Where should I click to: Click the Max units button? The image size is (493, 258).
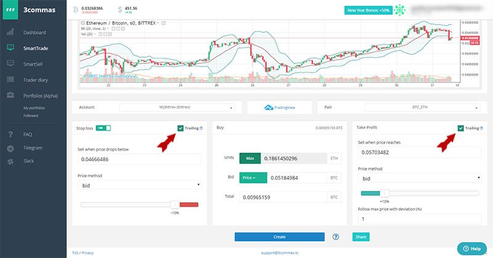pos(250,158)
